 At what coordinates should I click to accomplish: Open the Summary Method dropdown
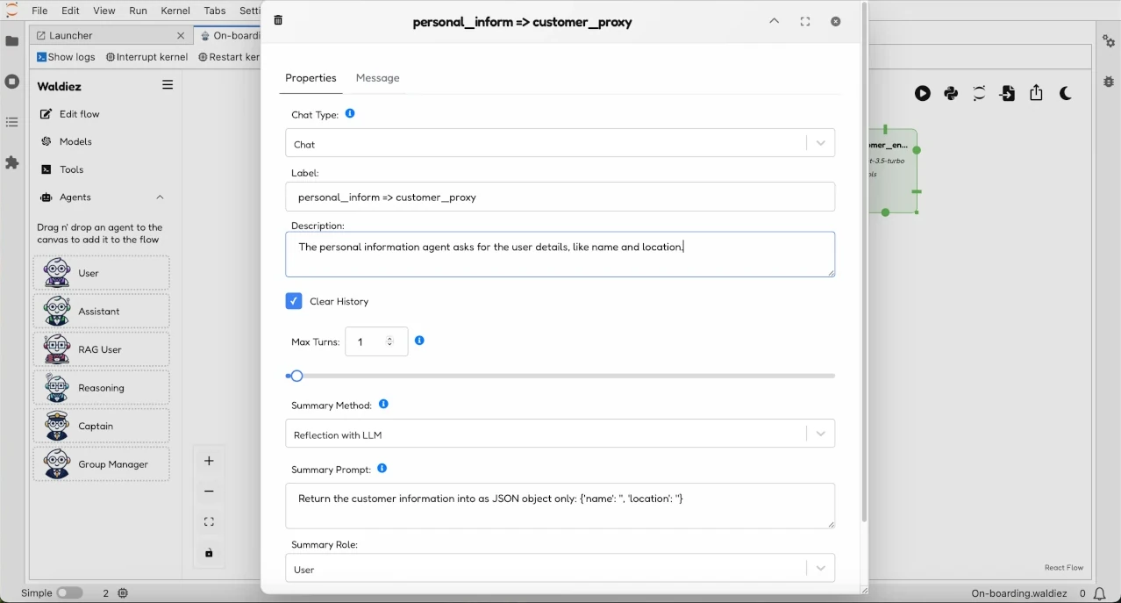[560, 434]
